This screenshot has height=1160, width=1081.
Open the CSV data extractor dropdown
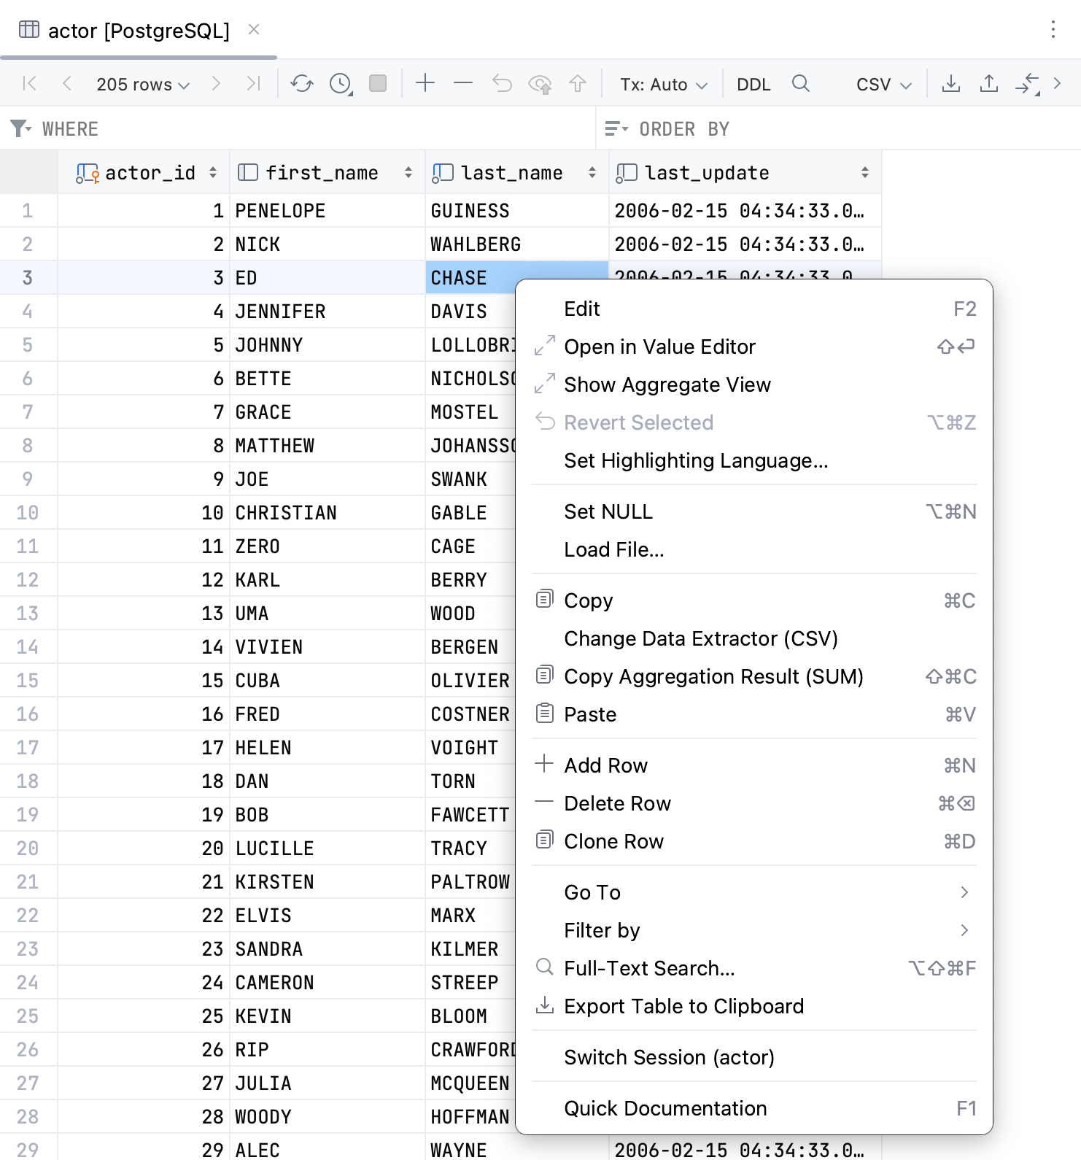click(883, 85)
